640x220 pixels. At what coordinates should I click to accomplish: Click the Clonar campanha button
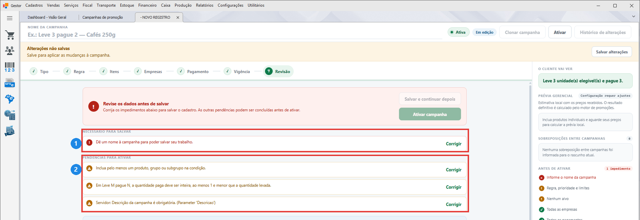522,32
